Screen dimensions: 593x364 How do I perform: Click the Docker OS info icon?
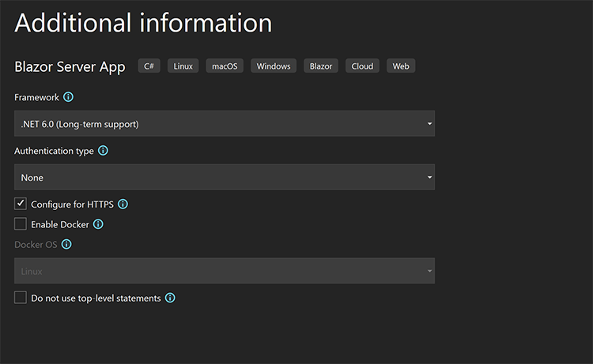point(66,244)
